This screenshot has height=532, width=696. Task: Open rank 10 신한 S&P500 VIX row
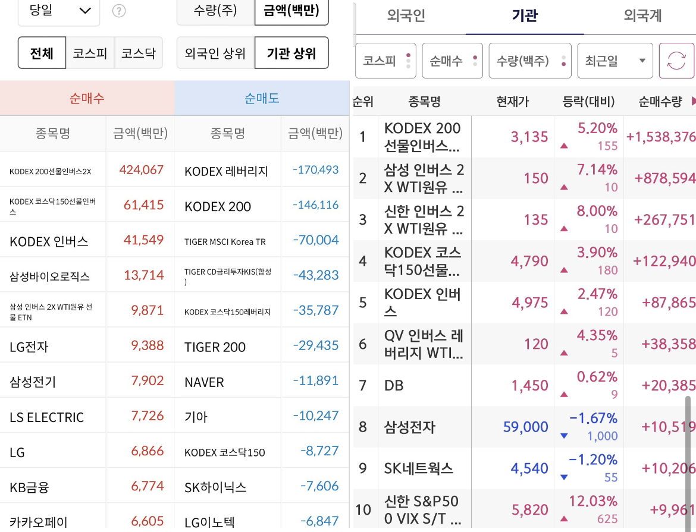coord(525,509)
